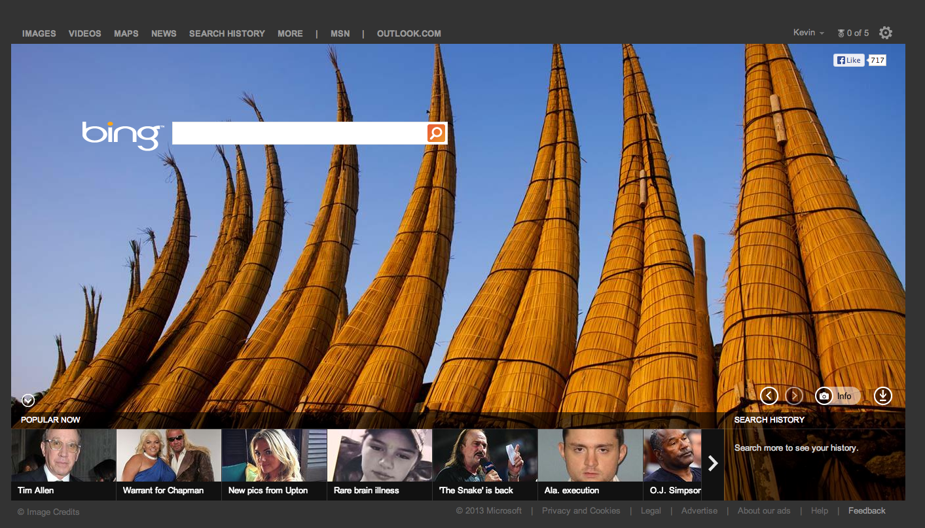The width and height of the screenshot is (925, 528).
Task: Click the Advertise footer link
Action: (699, 510)
